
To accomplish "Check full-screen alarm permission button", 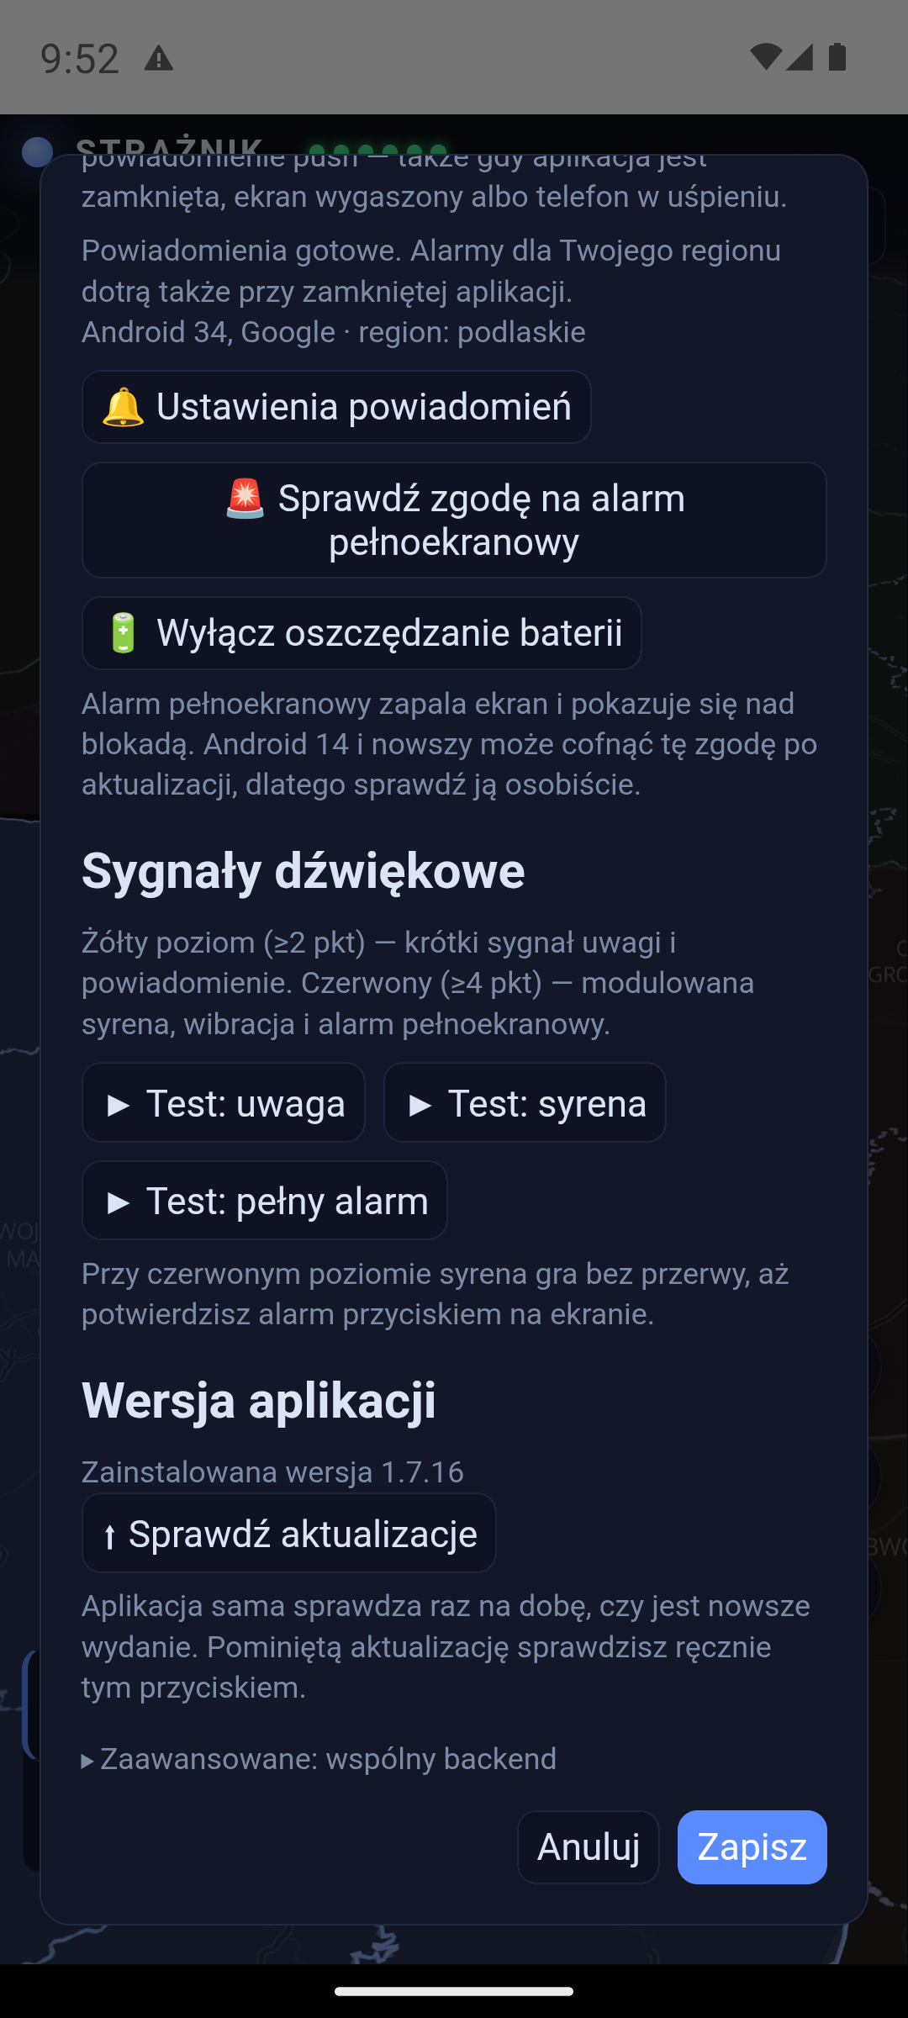I will pos(454,520).
